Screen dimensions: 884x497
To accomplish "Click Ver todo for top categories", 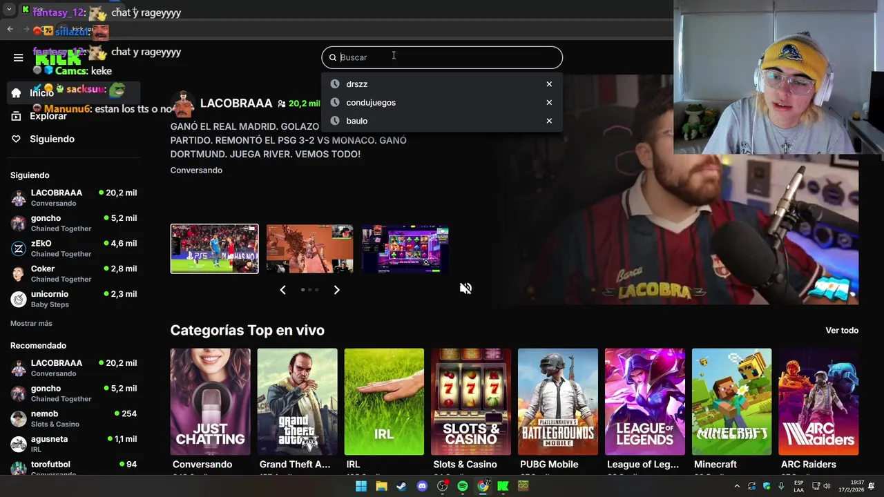I will point(842,330).
